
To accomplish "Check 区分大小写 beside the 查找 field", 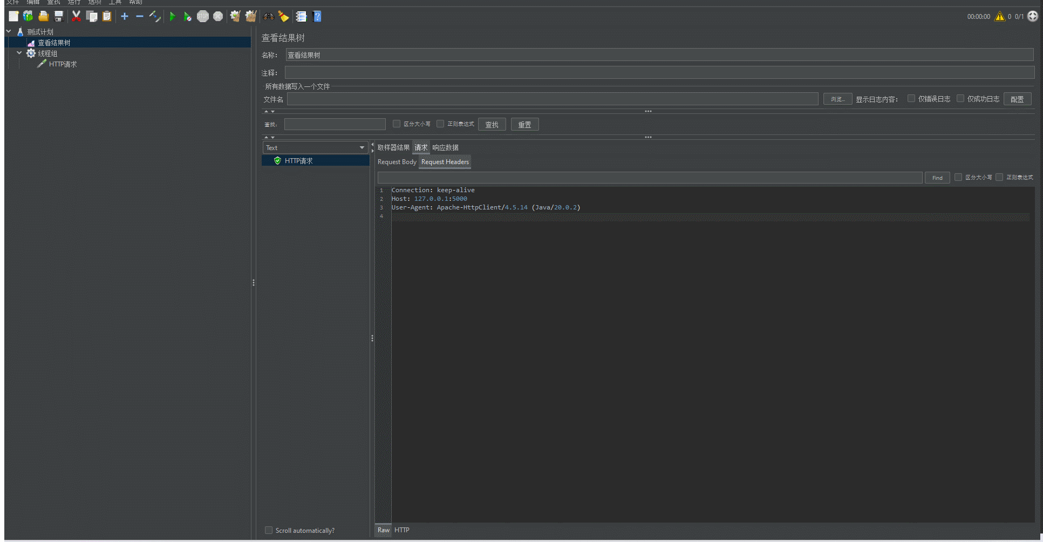I will (397, 124).
